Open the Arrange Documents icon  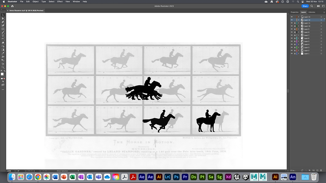(318, 6)
